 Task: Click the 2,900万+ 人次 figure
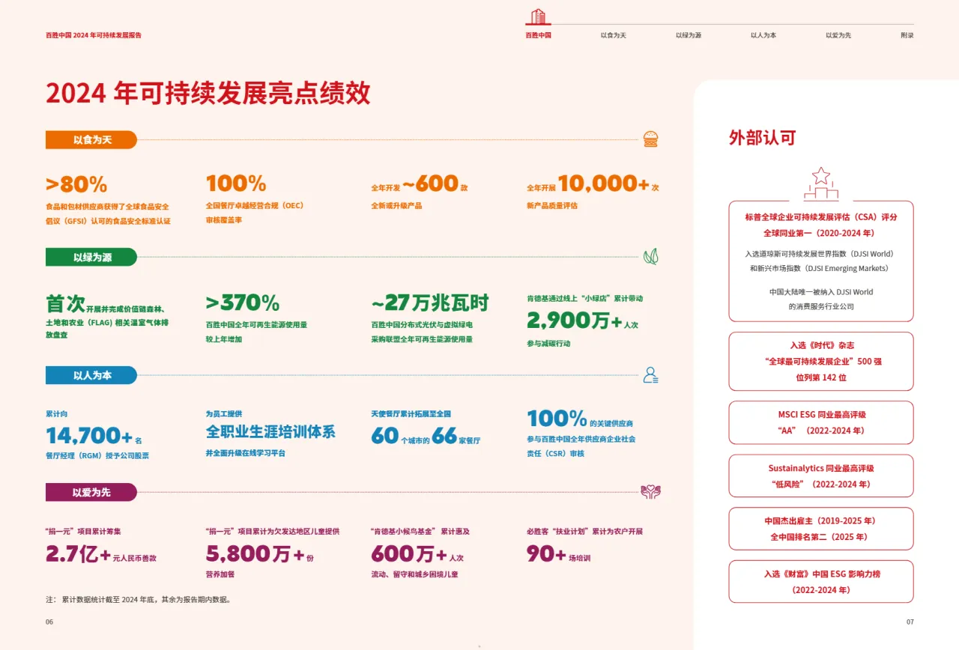coord(582,321)
